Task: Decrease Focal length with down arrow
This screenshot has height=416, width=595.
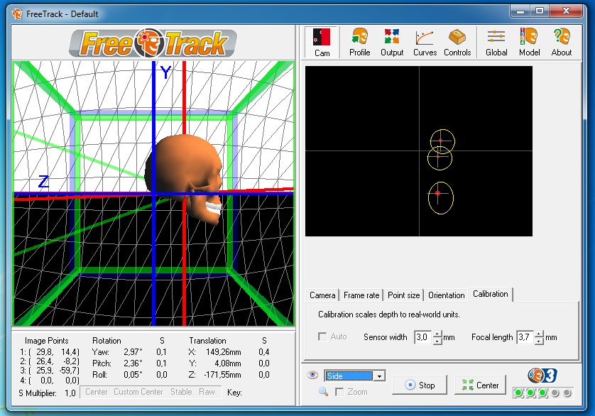Action: coord(539,341)
